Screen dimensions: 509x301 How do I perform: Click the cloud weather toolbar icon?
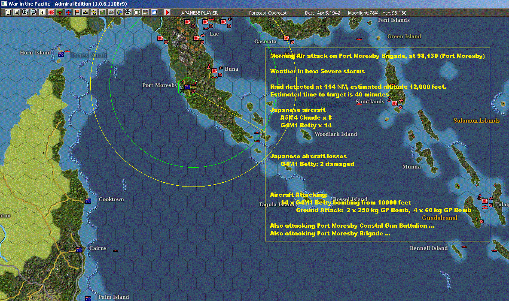point(154,12)
